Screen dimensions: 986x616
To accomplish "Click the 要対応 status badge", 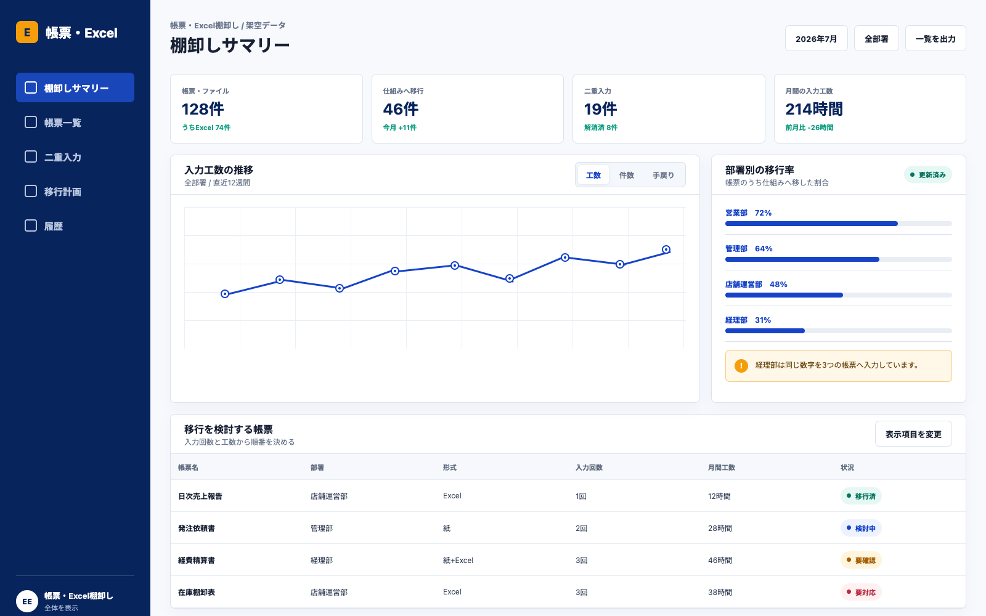I will (x=861, y=592).
